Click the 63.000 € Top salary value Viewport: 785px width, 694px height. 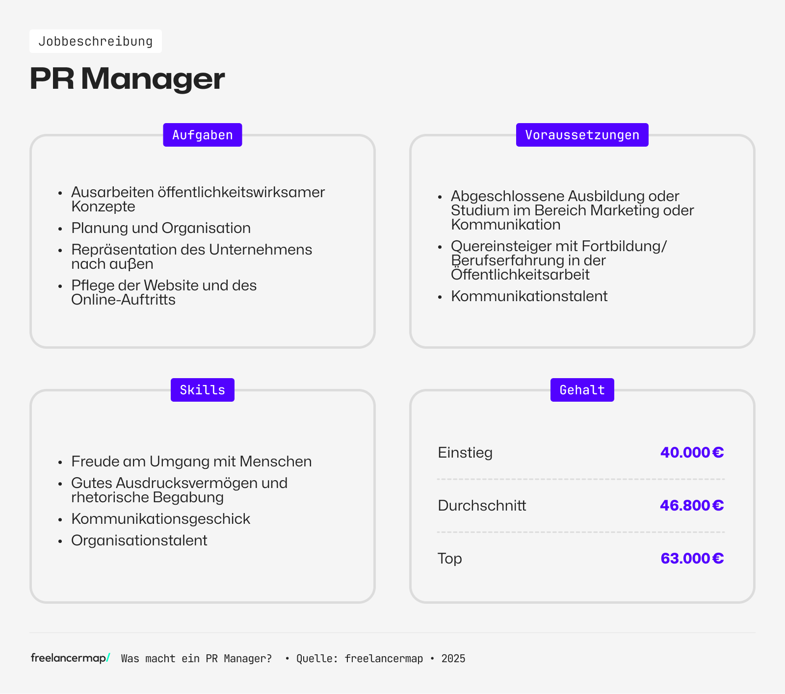(x=691, y=558)
